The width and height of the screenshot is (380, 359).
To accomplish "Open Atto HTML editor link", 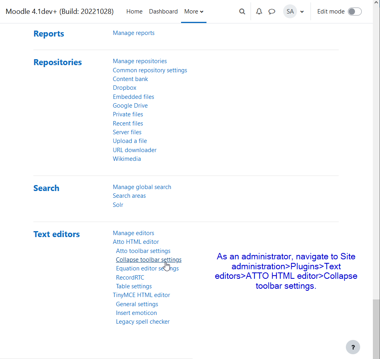I will point(136,242).
